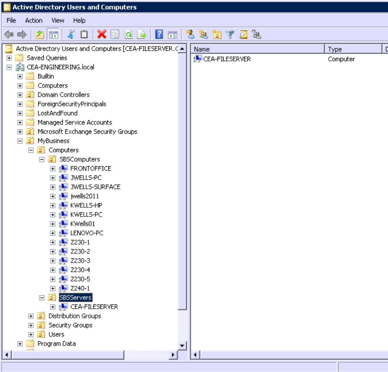Collapse the SBSComputers node

[x=42, y=159]
